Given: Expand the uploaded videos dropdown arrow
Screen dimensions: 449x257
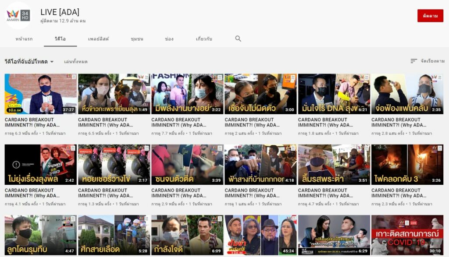Looking at the screenshot, I should [52, 62].
